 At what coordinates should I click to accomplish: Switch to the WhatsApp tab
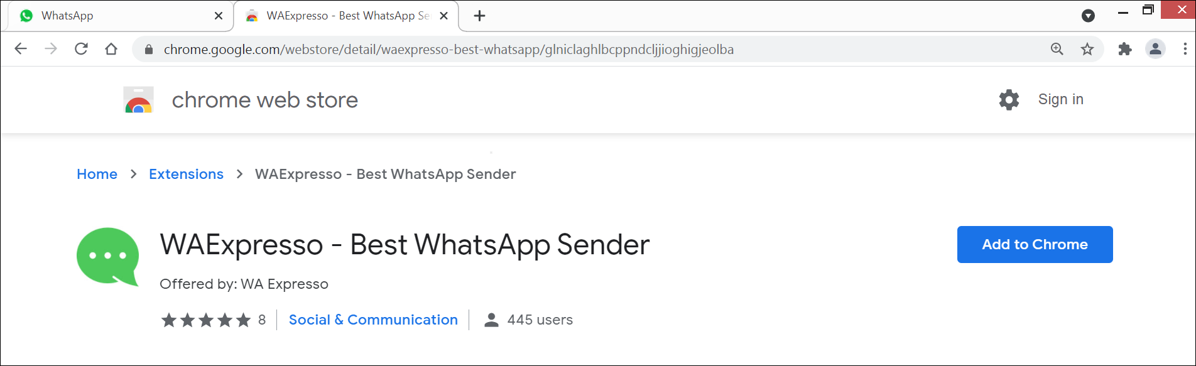113,16
